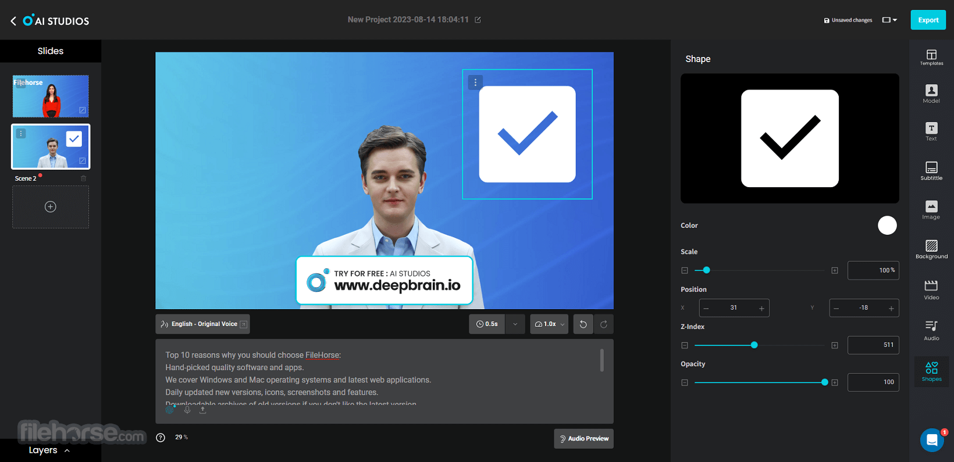Open the Audio panel
954x462 pixels.
931,330
